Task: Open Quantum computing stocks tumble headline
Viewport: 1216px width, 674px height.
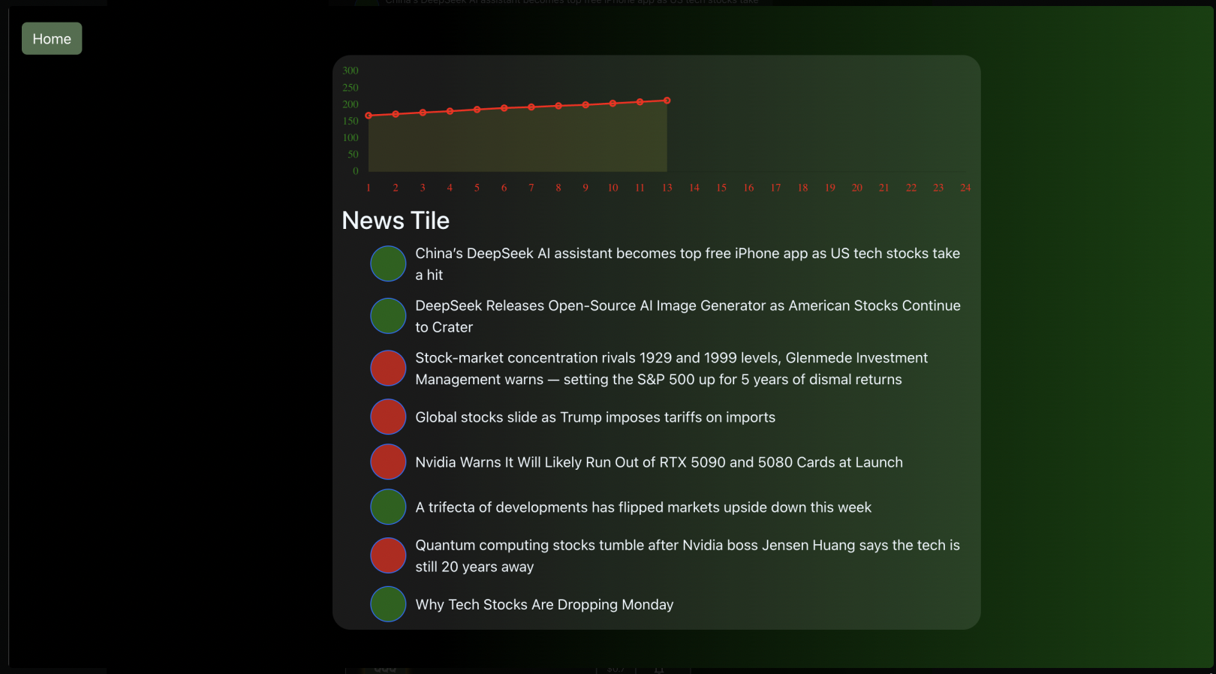Action: coord(688,556)
